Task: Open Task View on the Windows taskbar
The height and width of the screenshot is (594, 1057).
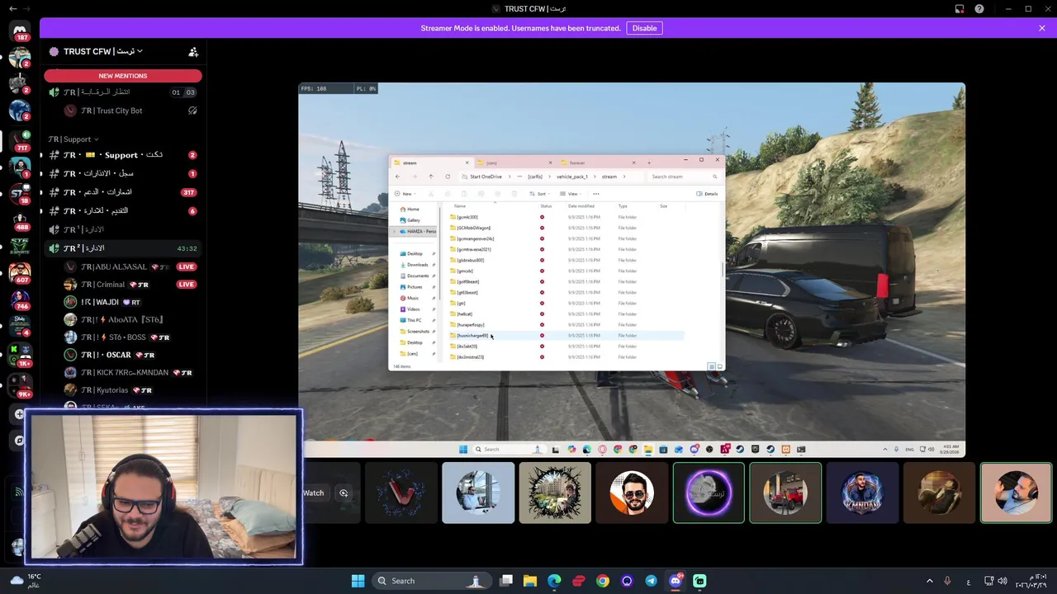Action: coord(506,581)
